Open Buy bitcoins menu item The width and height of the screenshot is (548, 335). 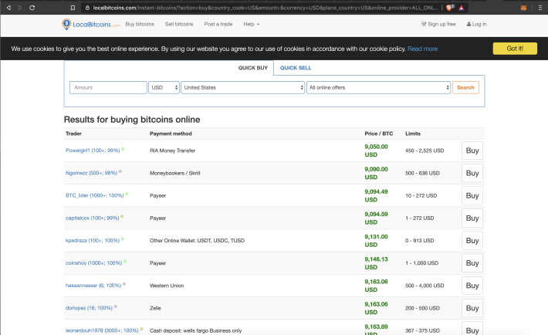(x=140, y=24)
